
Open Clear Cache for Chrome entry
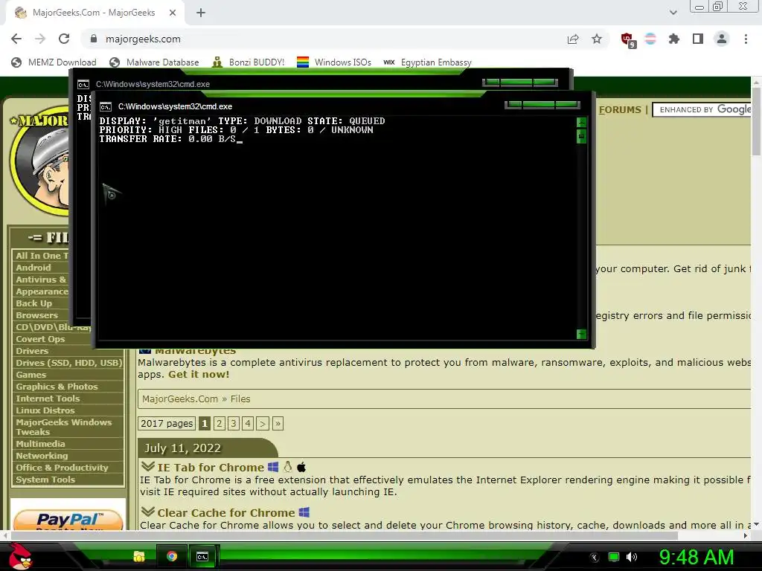tap(226, 513)
